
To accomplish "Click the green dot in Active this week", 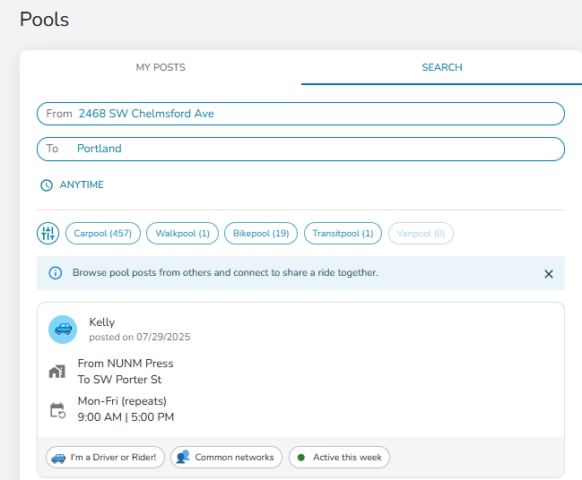I will point(301,458).
